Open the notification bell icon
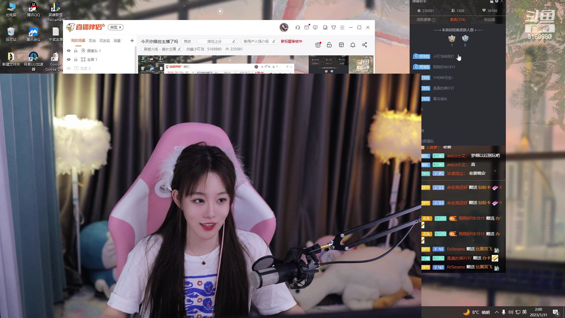The height and width of the screenshot is (318, 565). [353, 45]
